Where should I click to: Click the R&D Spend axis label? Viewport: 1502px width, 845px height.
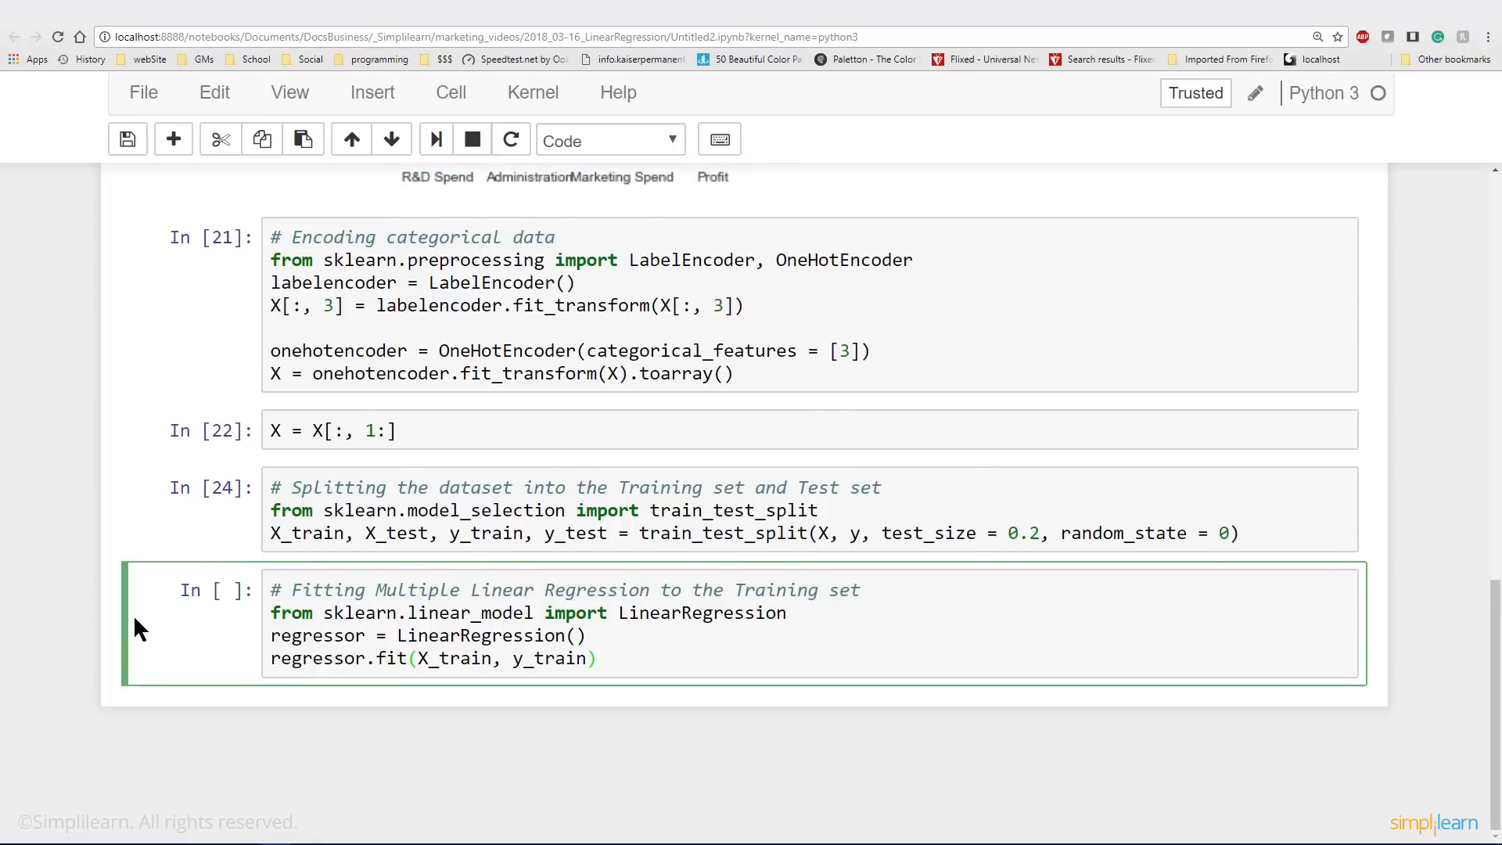point(437,177)
